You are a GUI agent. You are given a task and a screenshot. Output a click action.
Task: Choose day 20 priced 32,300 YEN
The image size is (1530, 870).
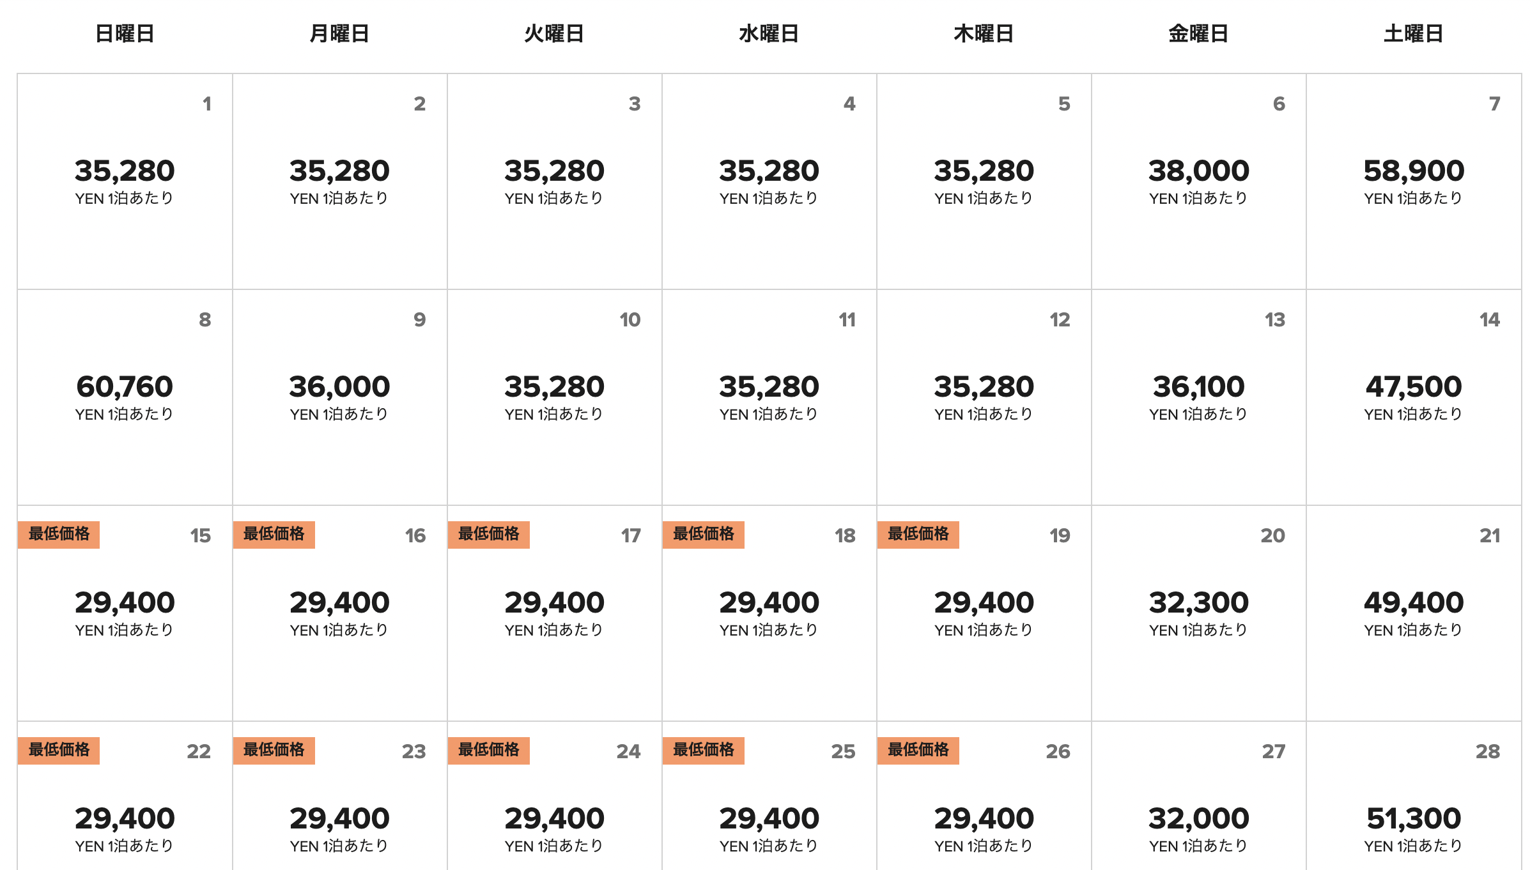click(x=1198, y=613)
